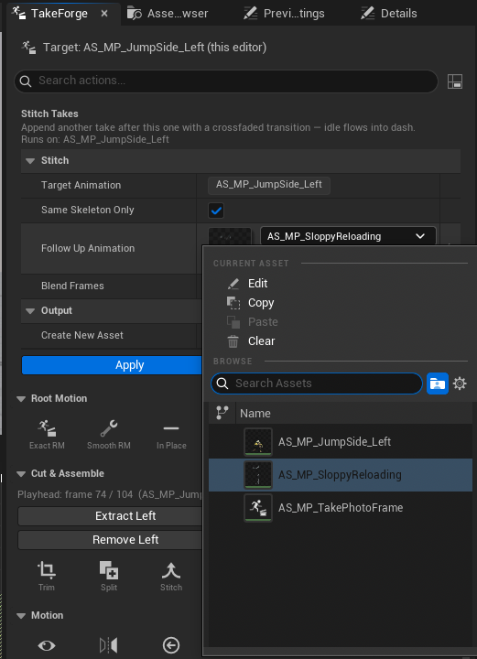Collapse the Root Motion section

point(20,398)
